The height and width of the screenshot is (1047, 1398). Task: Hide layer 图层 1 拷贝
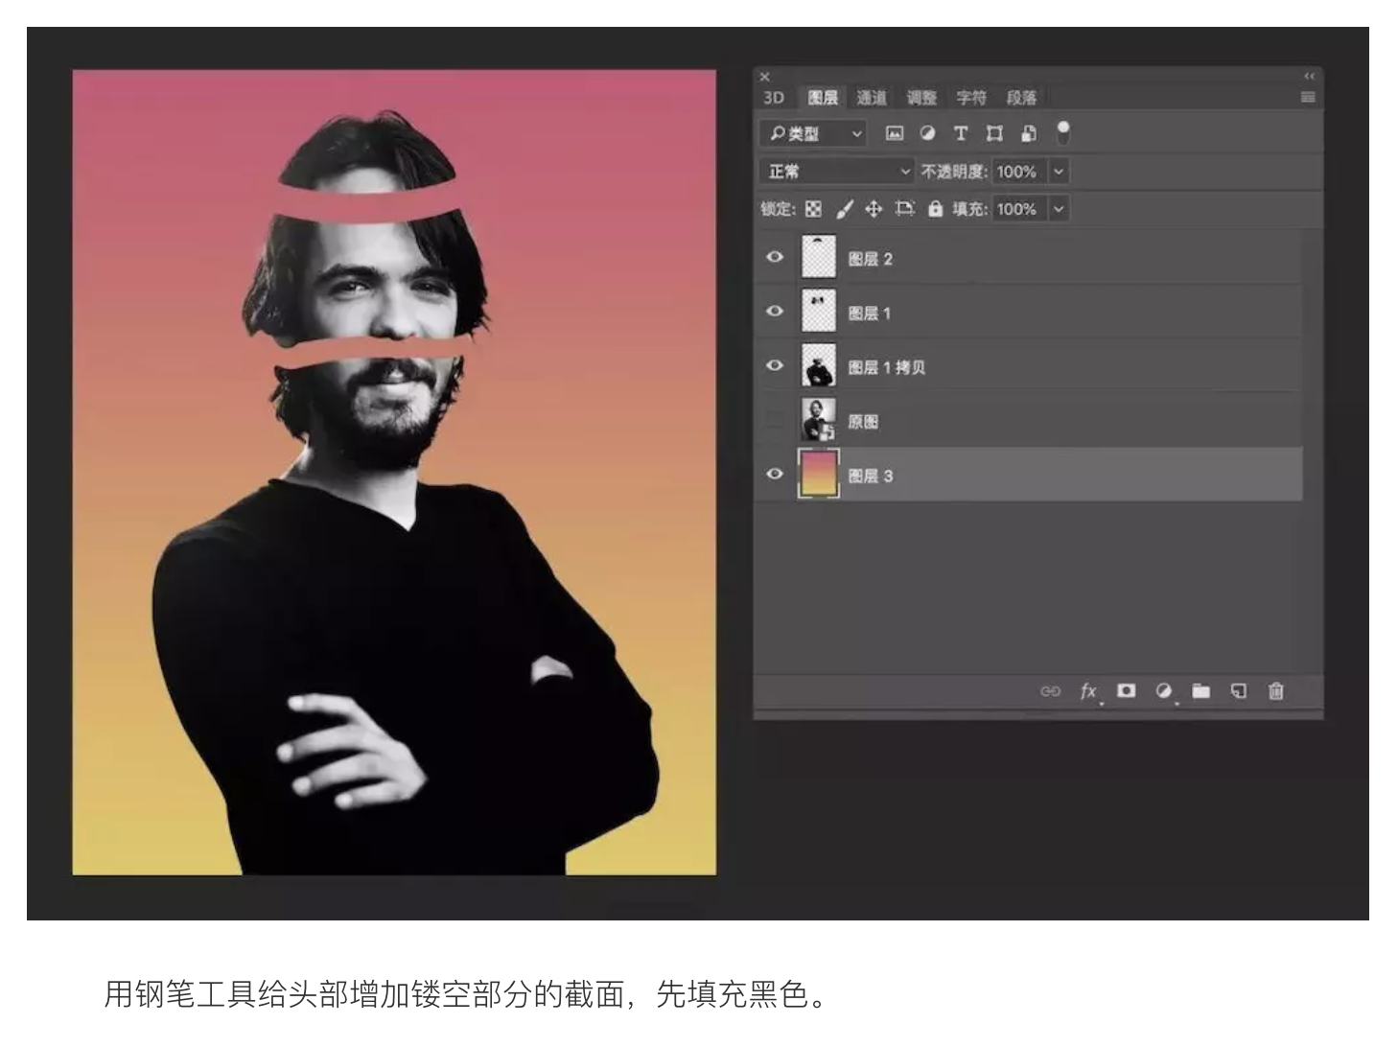coord(775,365)
